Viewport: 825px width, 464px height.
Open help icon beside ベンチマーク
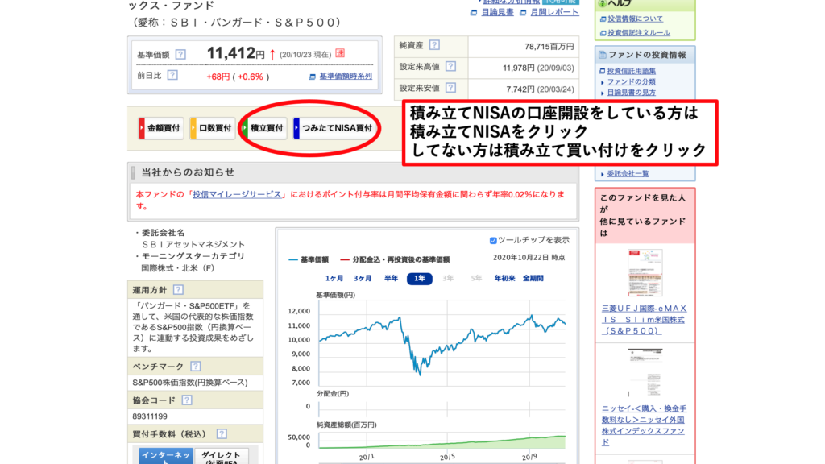195,367
